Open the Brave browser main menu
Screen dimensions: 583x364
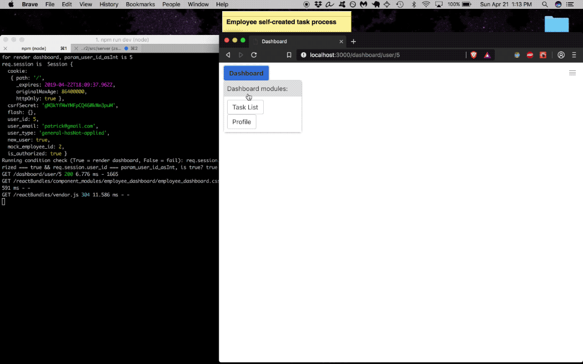point(574,55)
